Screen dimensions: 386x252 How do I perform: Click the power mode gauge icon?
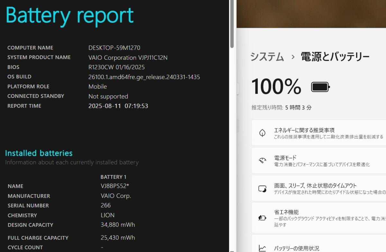262,161
